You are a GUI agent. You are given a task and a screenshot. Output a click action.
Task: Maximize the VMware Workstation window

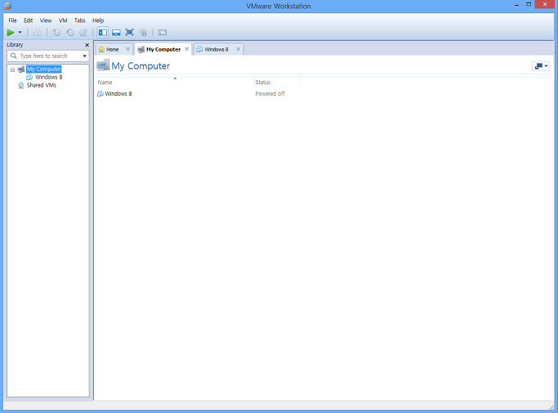point(529,4)
